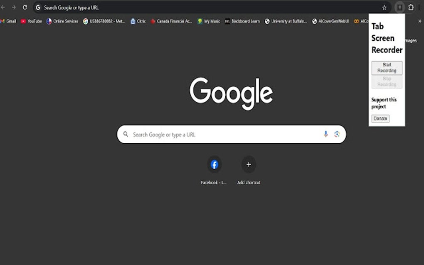
Task: Click the Donate button
Action: [x=380, y=118]
